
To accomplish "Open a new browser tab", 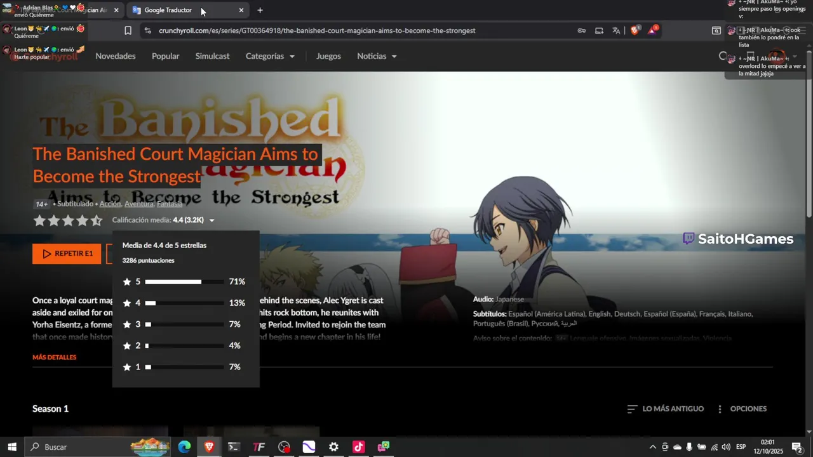I will point(260,10).
